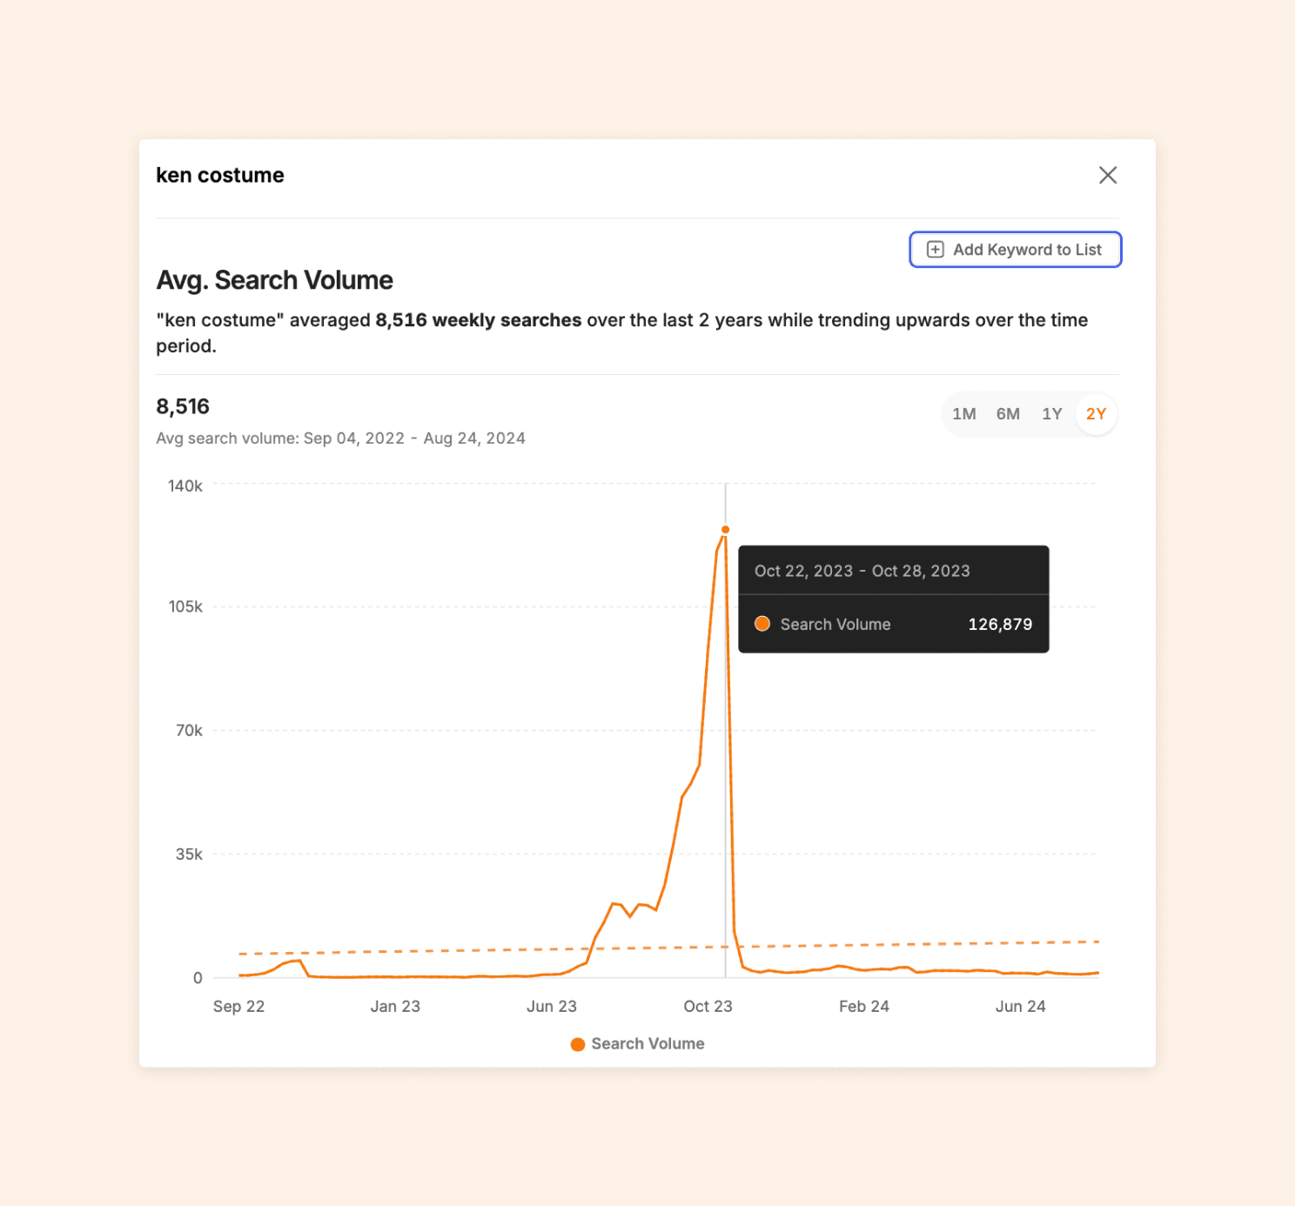Click the Sep 22 x-axis label
Screen dimensions: 1295x1206
click(x=238, y=1006)
